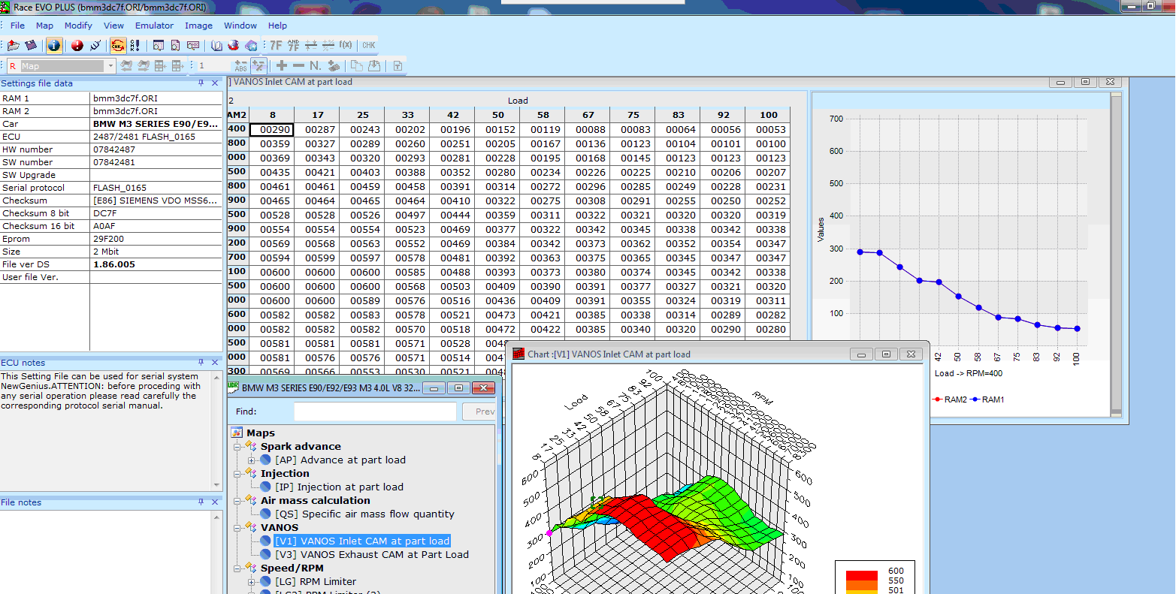Open the document search magnifier icon
The width and height of the screenshot is (1176, 594).
coord(176,45)
